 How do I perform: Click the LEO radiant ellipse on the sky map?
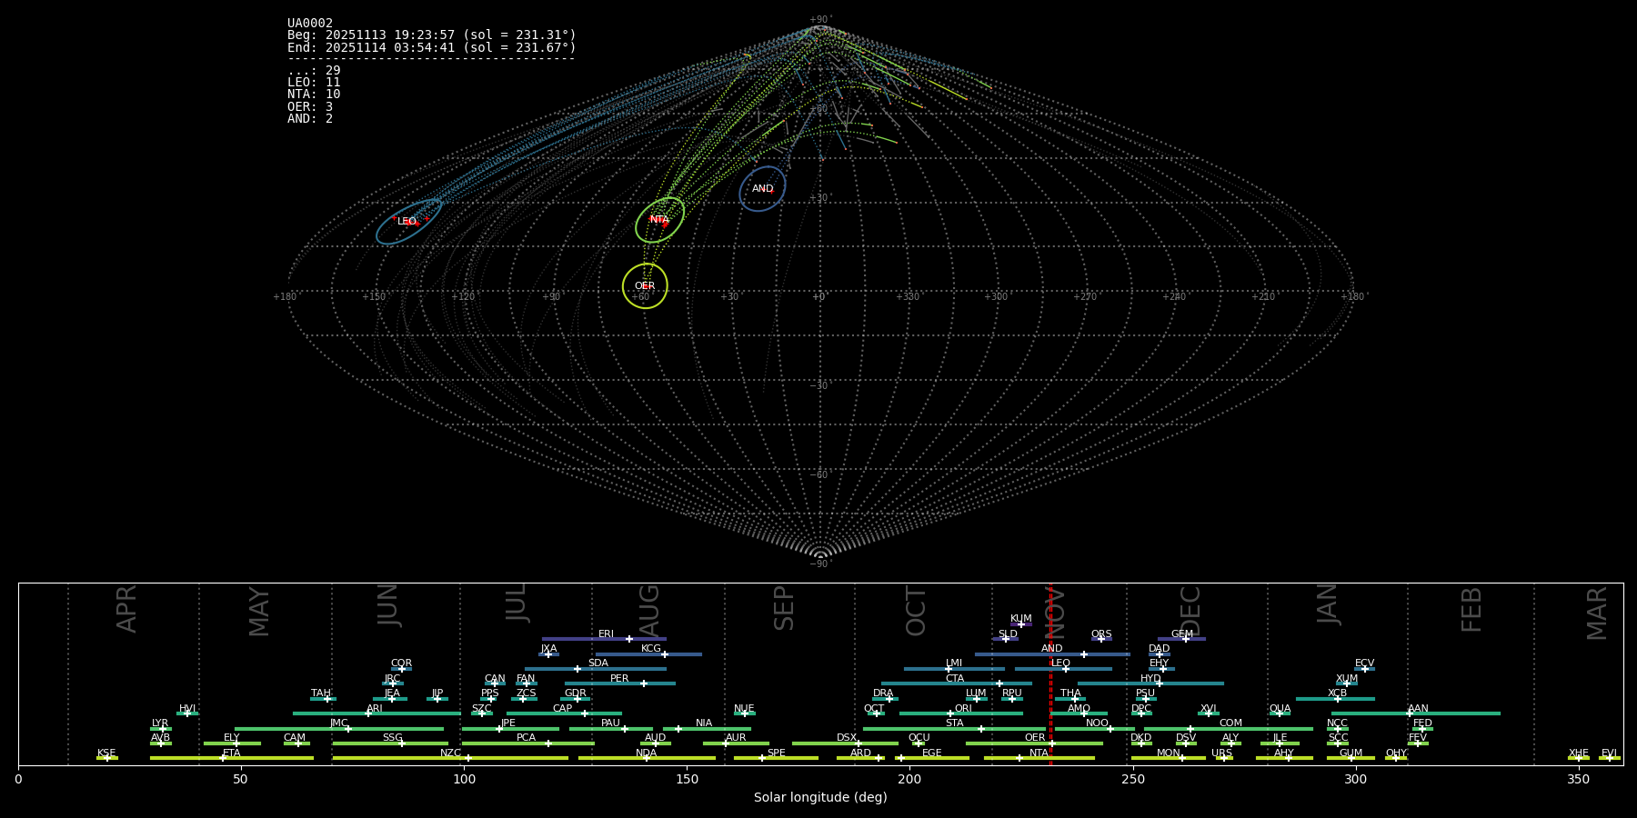[408, 222]
